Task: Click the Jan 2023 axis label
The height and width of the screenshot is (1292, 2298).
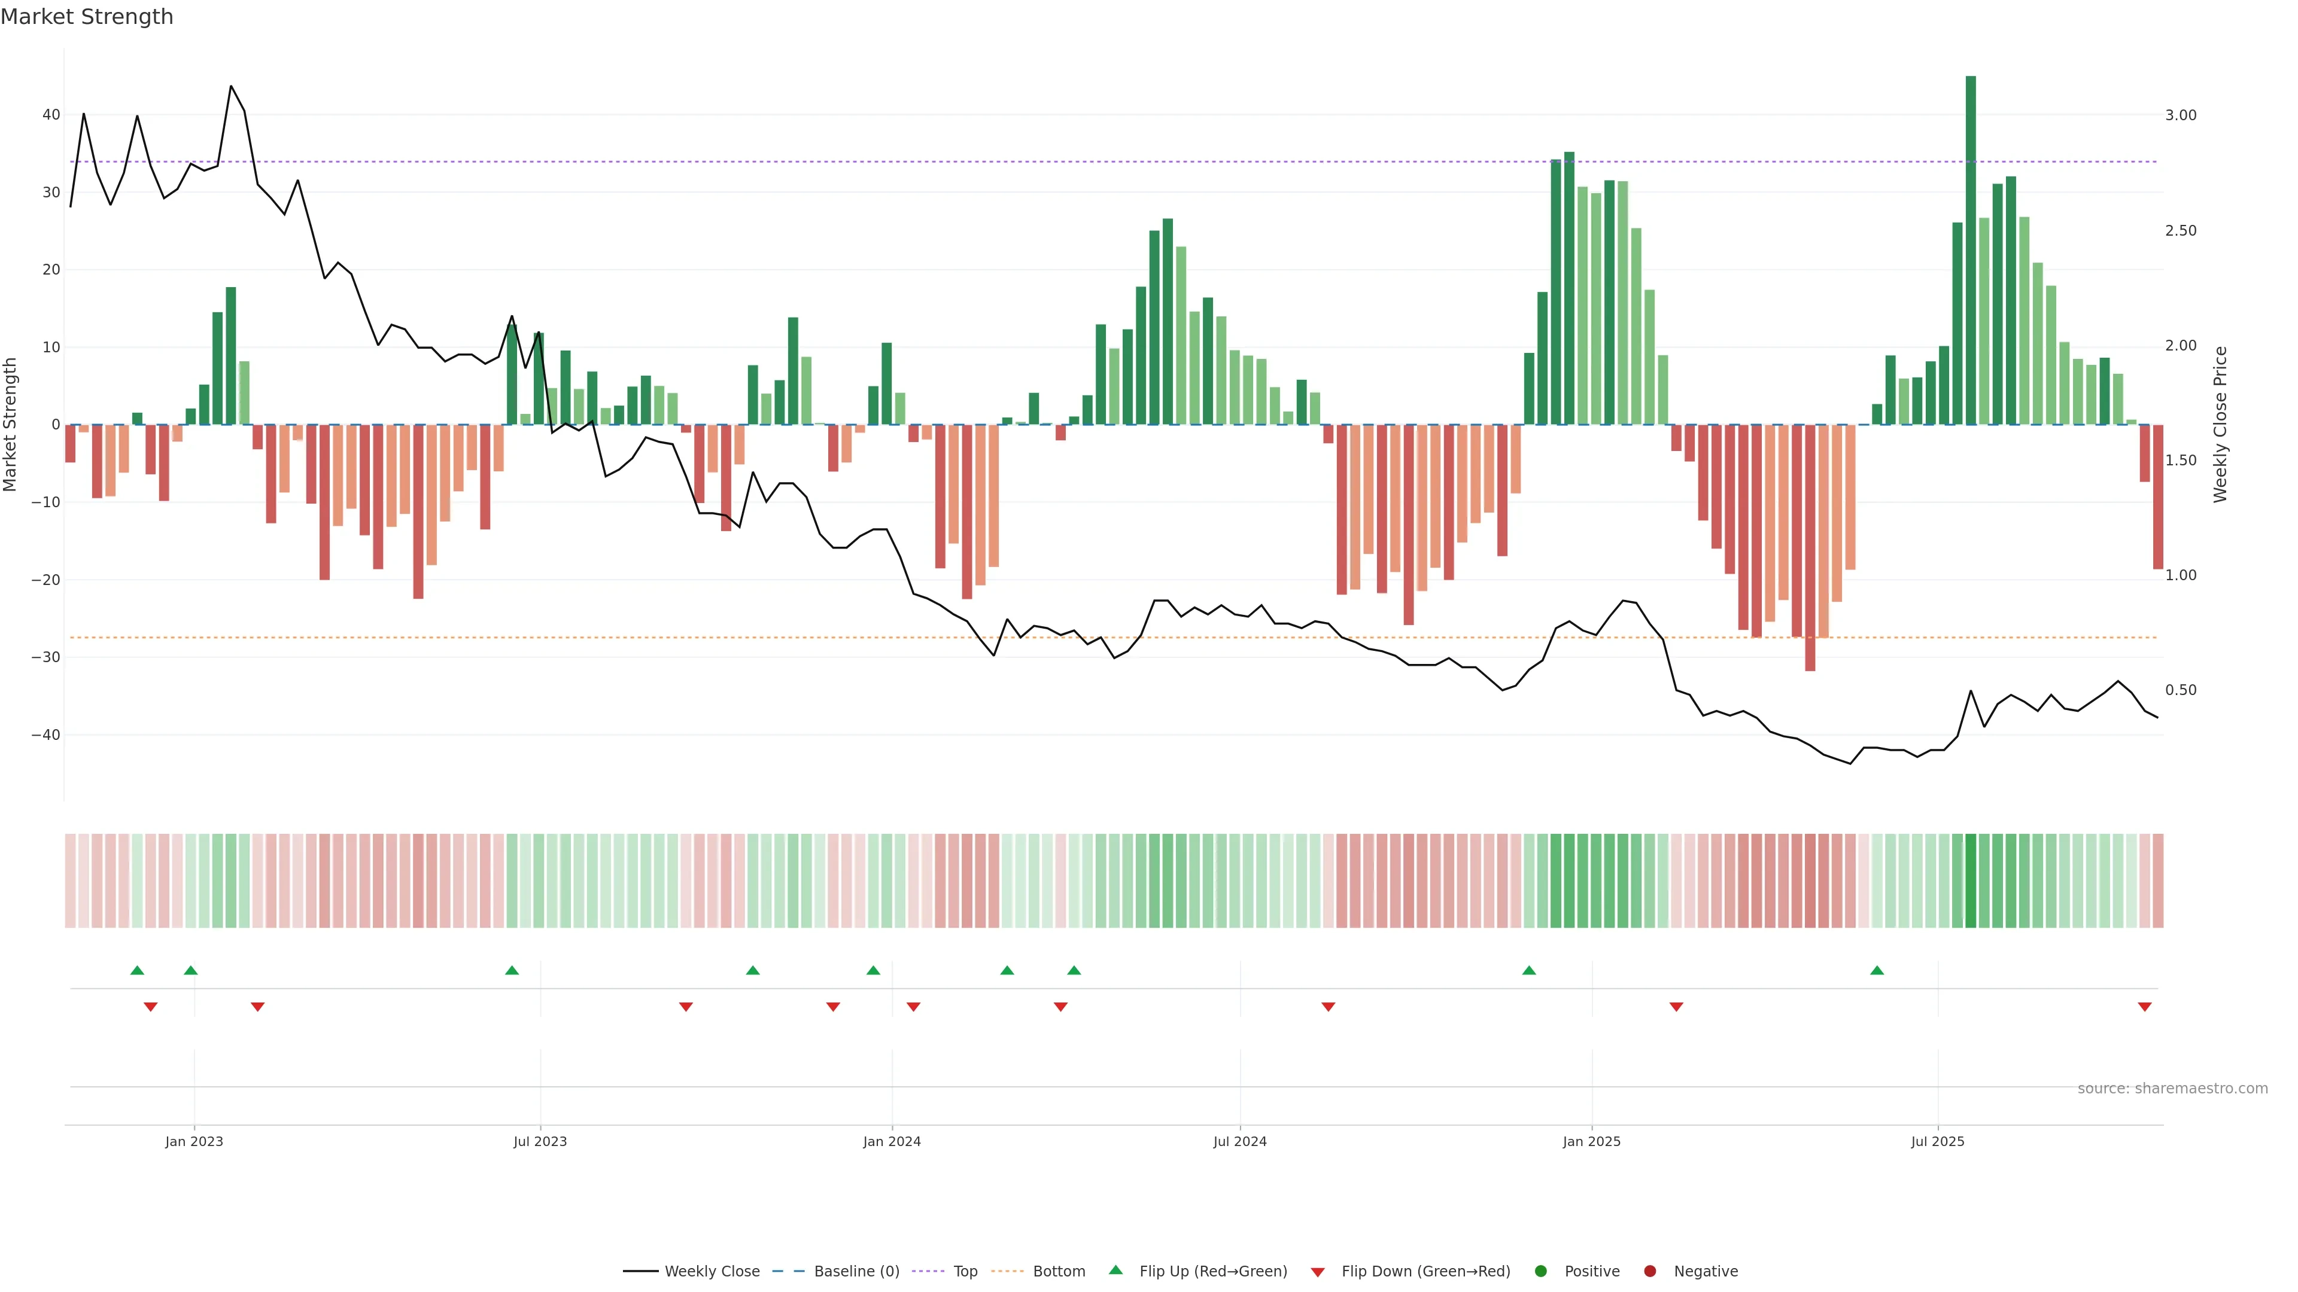Action: [194, 1141]
